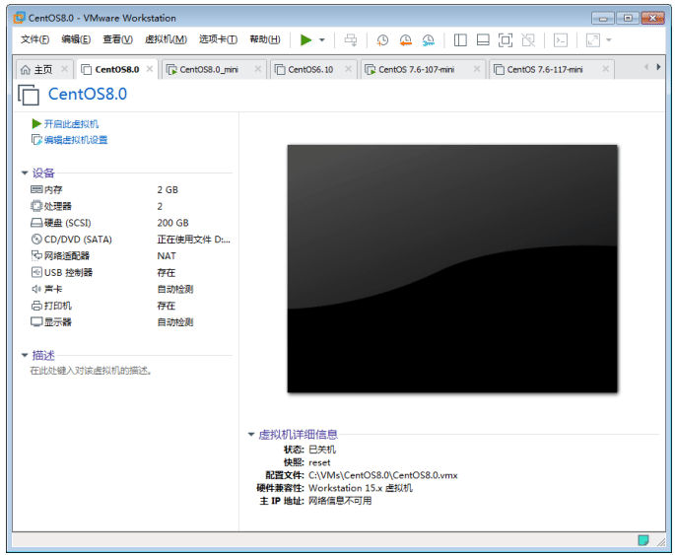Screen dimensions: 675x555
Task: Open the 查看(V) menu
Action: coord(117,39)
